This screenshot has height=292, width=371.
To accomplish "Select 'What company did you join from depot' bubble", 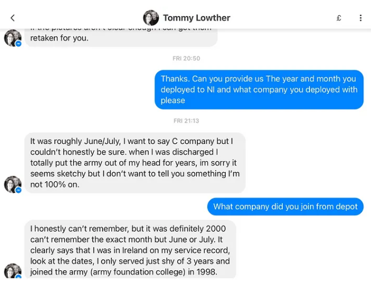I will 285,207.
